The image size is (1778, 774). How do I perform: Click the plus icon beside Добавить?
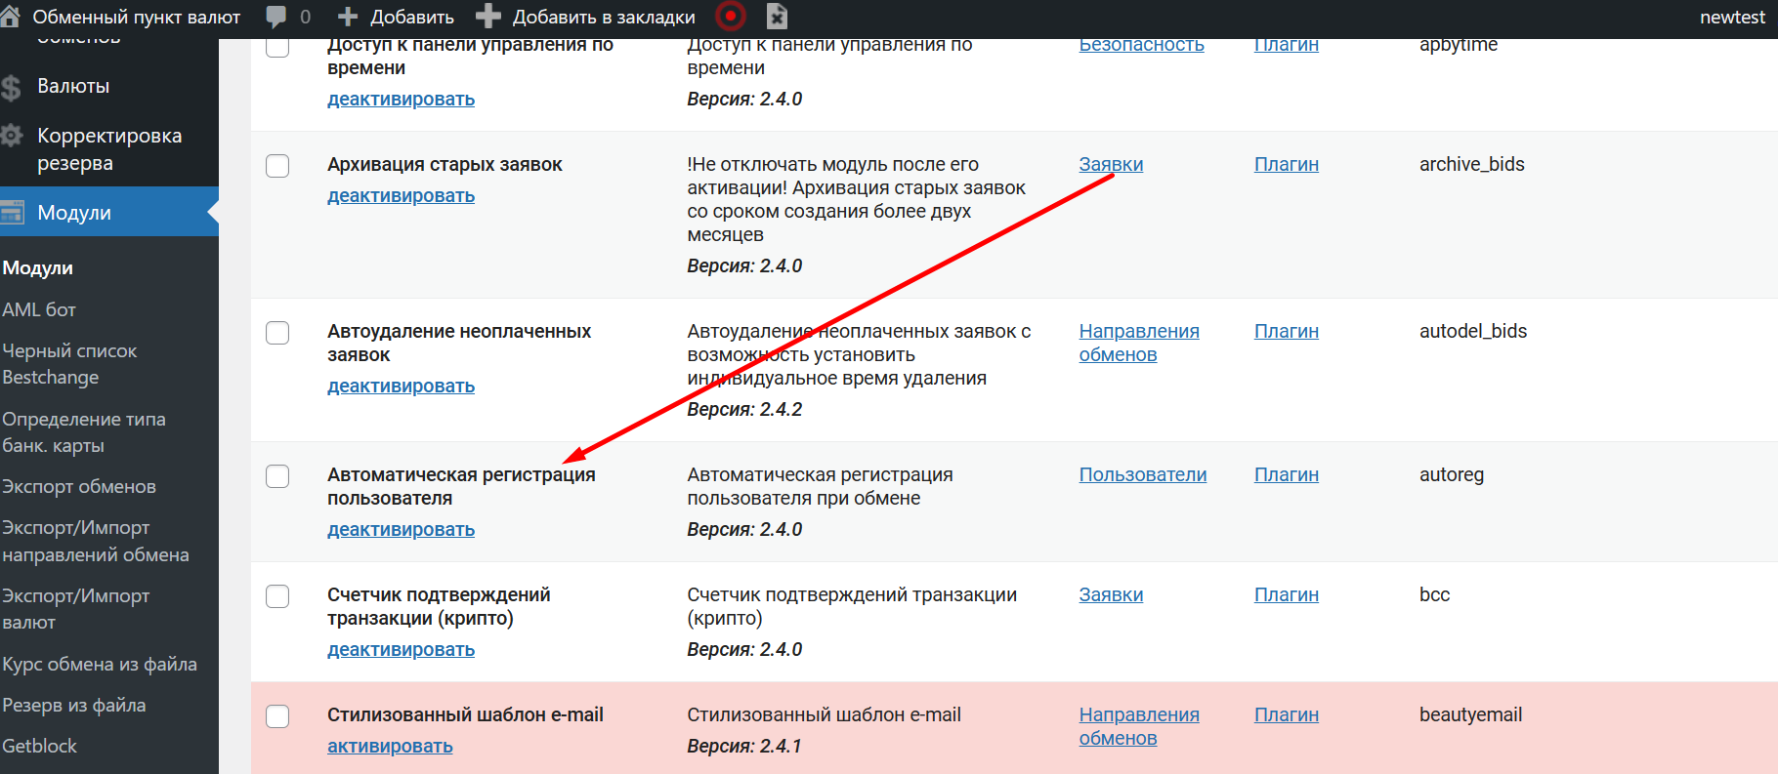coord(347,17)
